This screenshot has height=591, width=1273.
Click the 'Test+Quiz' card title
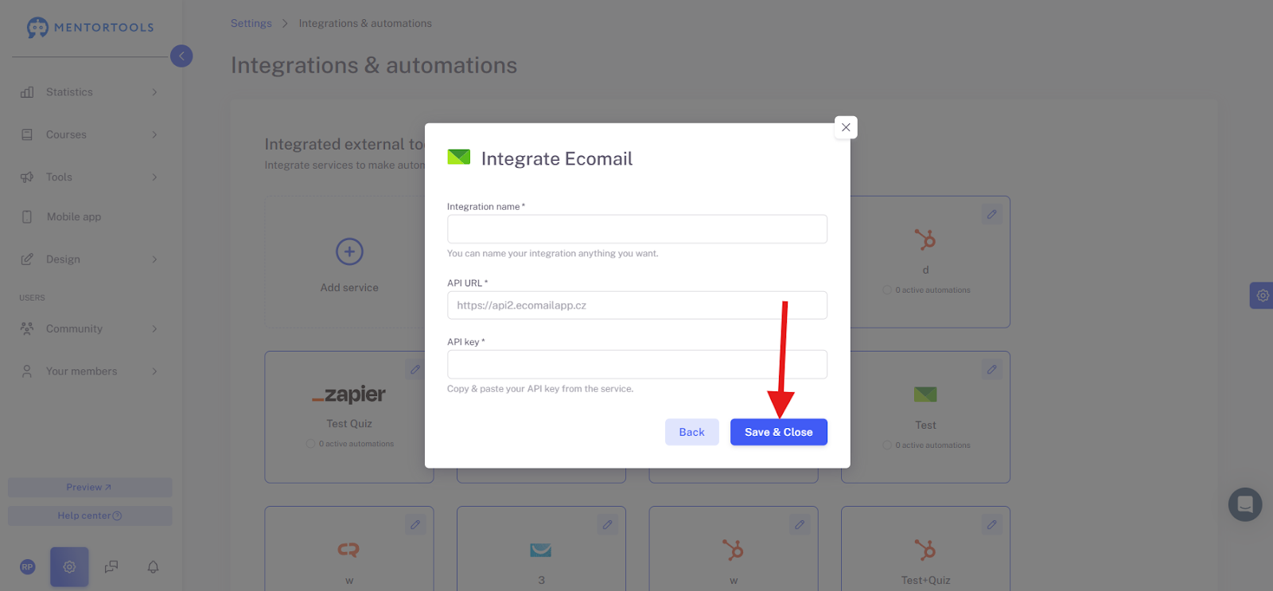tap(926, 580)
